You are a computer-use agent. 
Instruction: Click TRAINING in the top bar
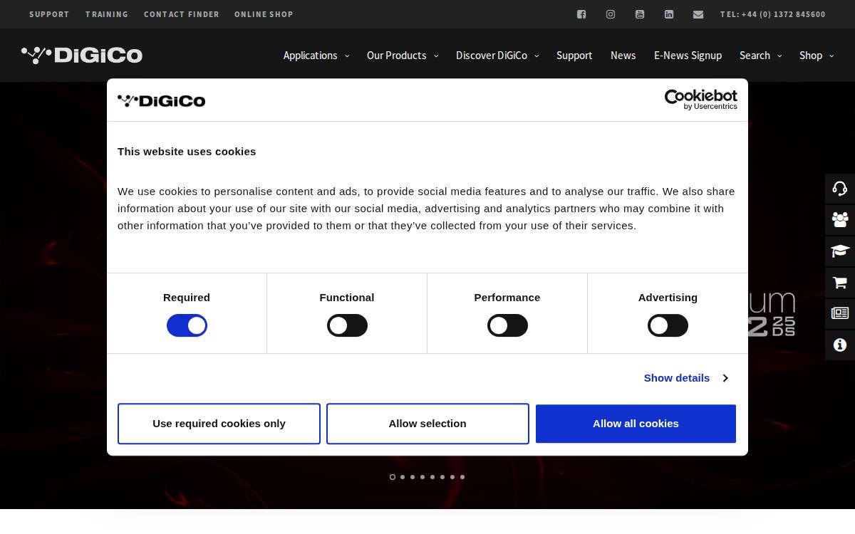107,14
